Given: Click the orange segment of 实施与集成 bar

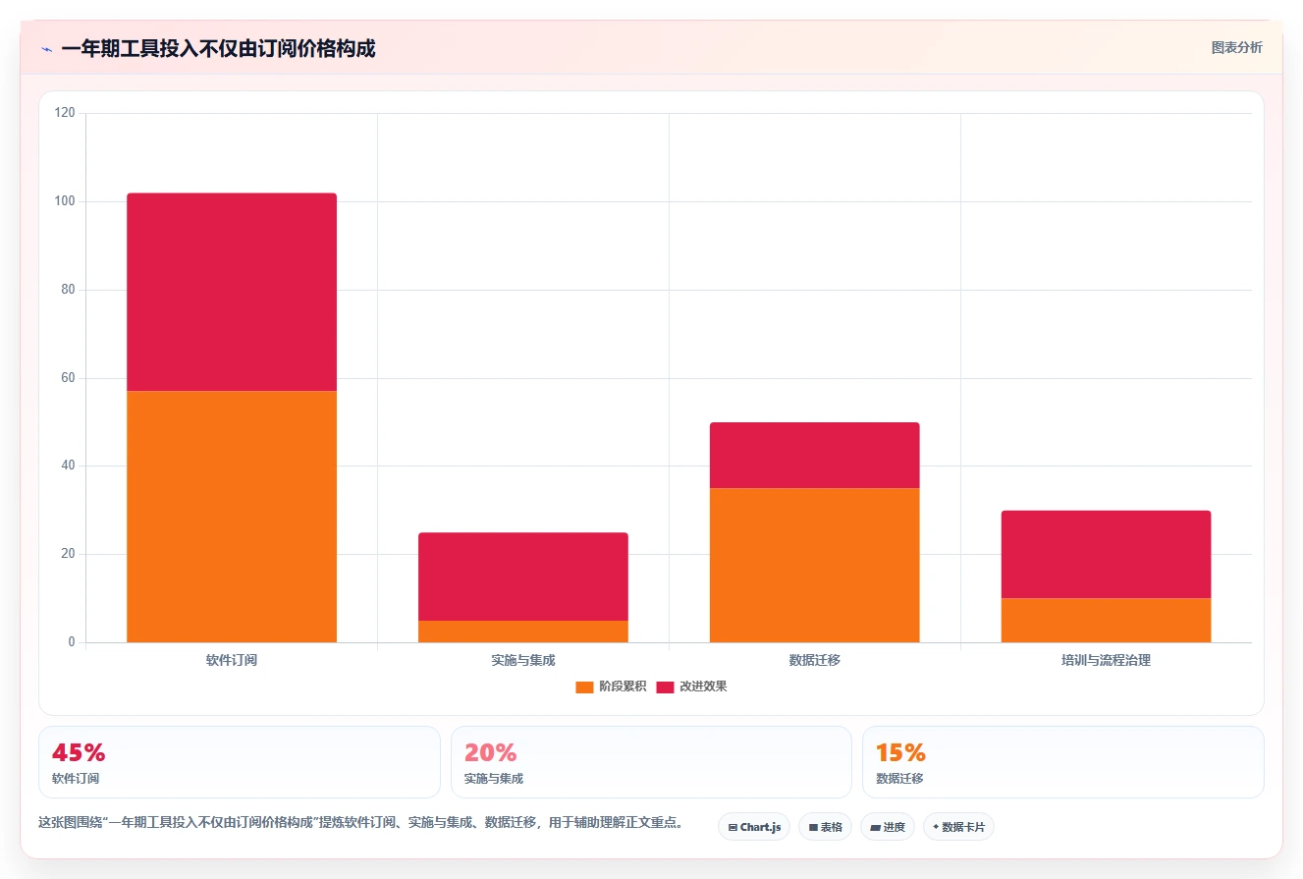Looking at the screenshot, I should coord(523,632).
